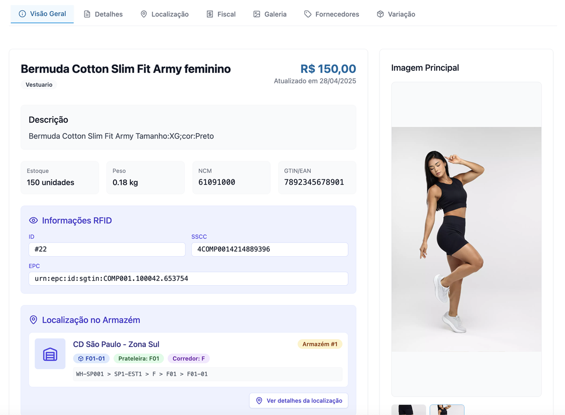Click the eye icon in Informações RFID
The image size is (565, 415).
pos(33,221)
